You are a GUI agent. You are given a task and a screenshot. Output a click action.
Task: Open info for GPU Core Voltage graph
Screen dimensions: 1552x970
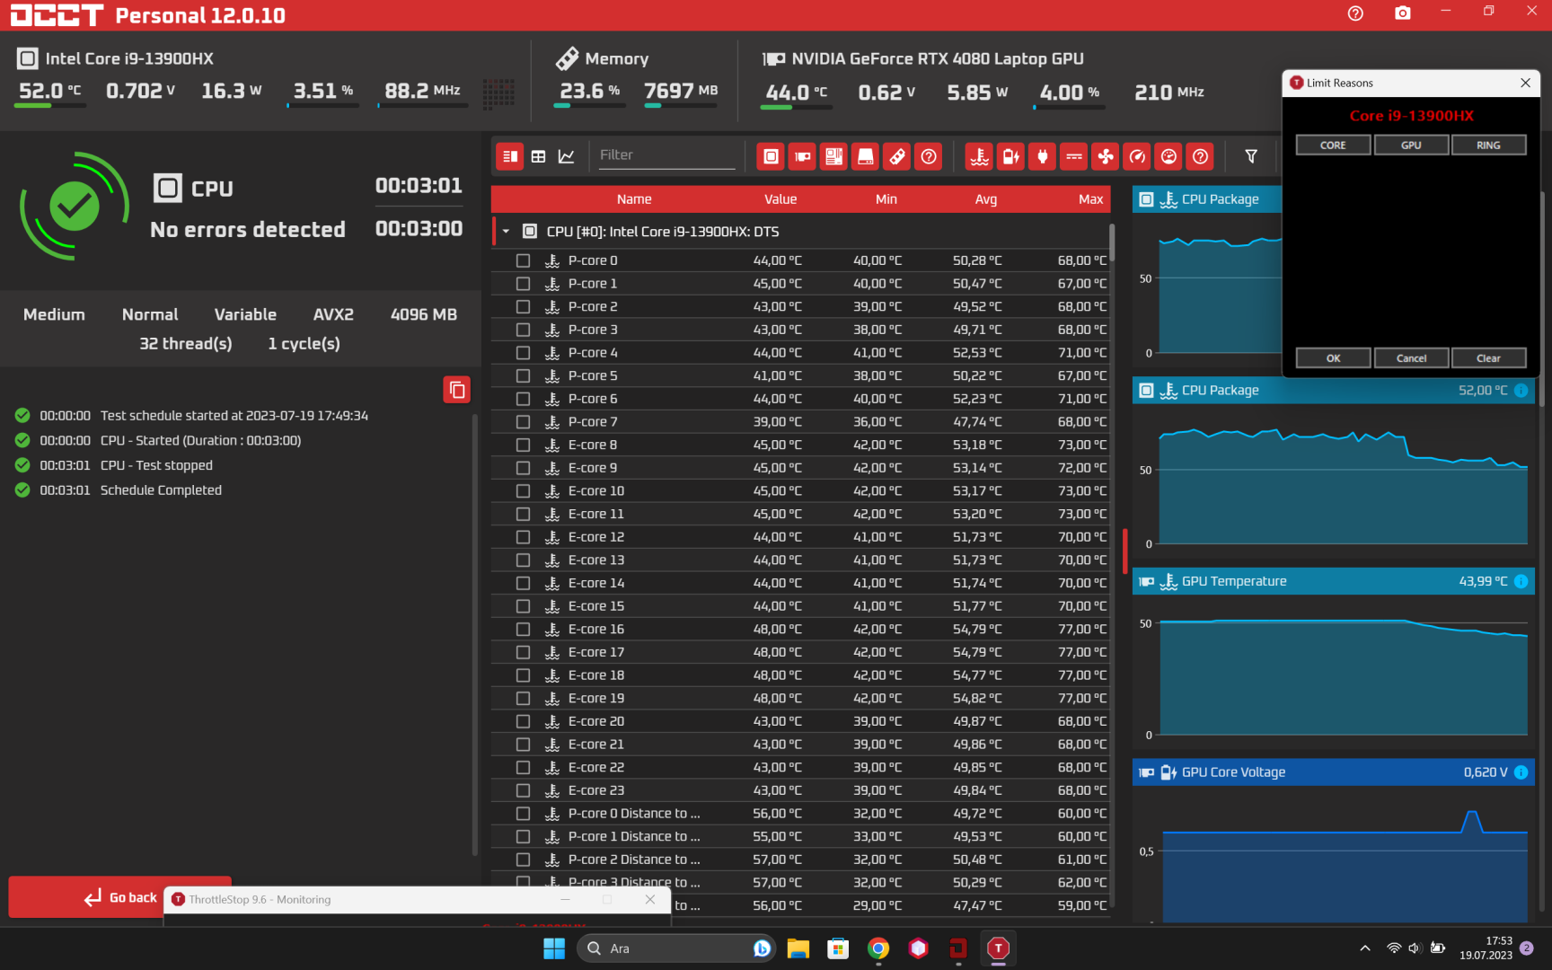pyautogui.click(x=1521, y=772)
